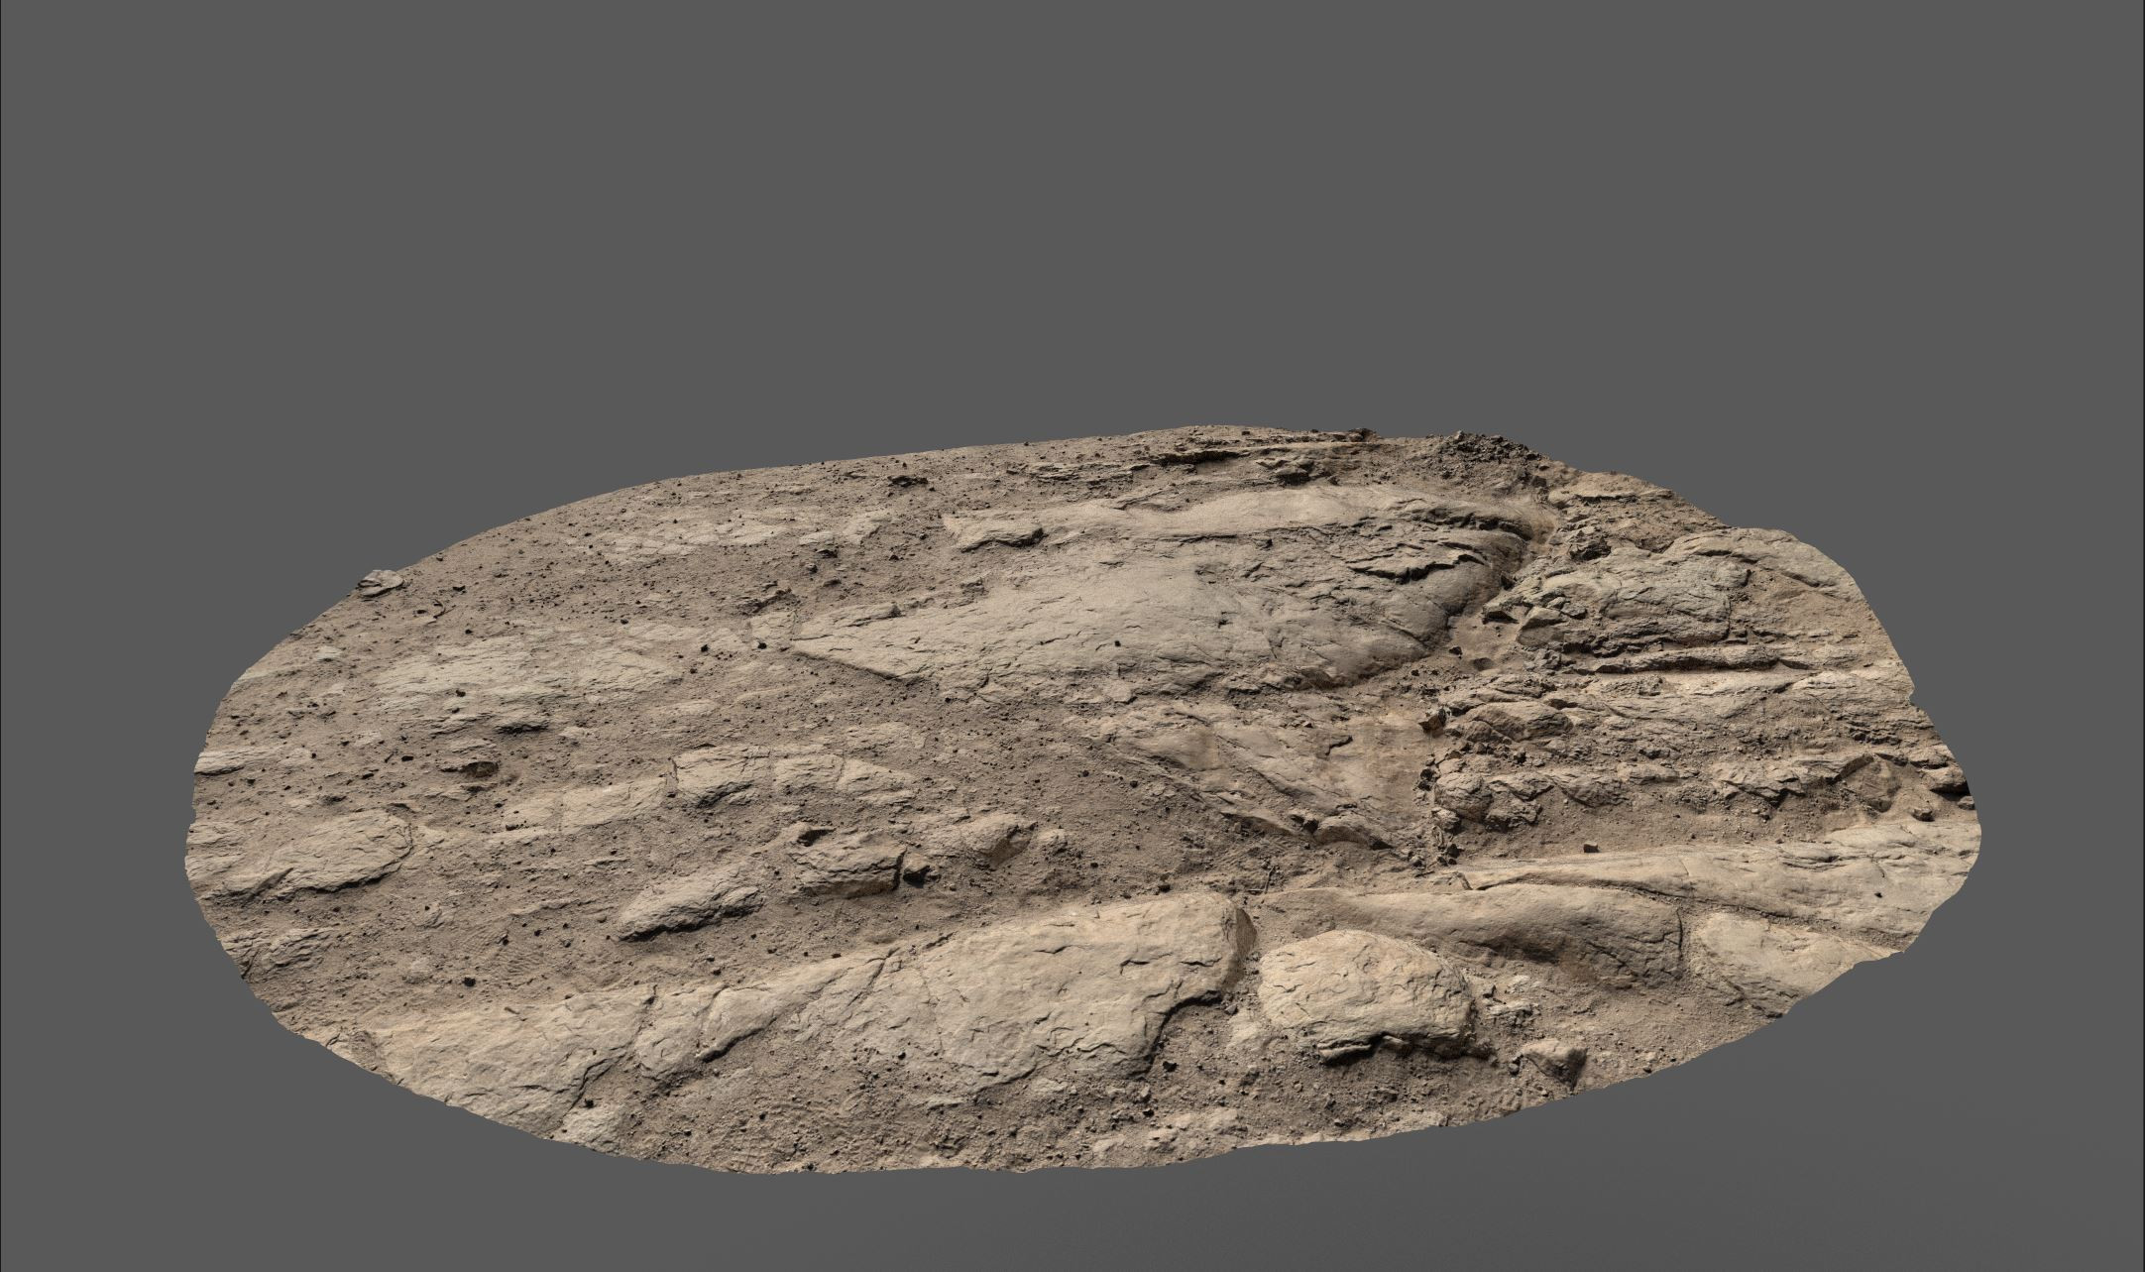Select the small isolated rock on terrain's left edge
Image resolution: width=2145 pixels, height=1272 pixels.
(x=378, y=582)
